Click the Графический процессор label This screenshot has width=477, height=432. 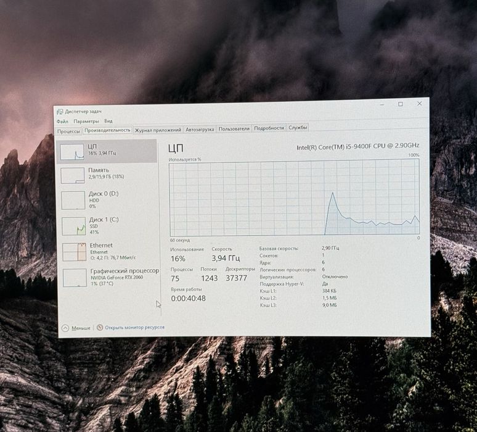click(x=124, y=270)
